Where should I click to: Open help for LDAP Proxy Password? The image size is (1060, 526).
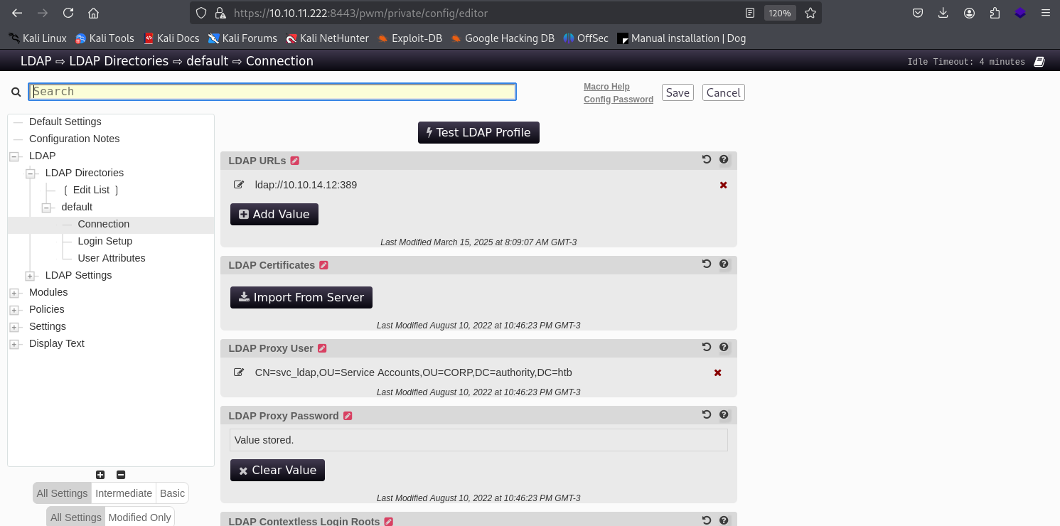coord(724,414)
